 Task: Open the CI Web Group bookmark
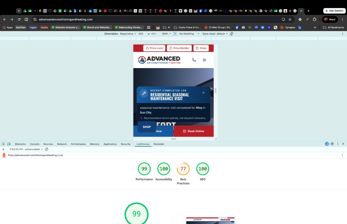[218, 27]
